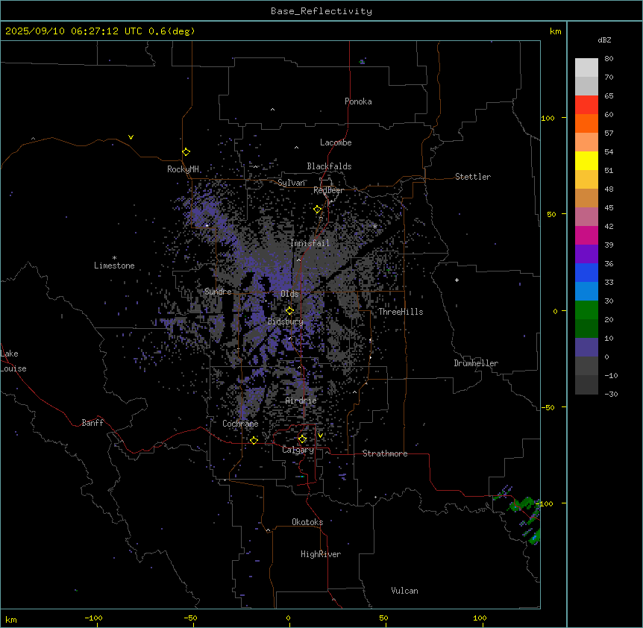Click the Cochrane city label

(x=240, y=424)
